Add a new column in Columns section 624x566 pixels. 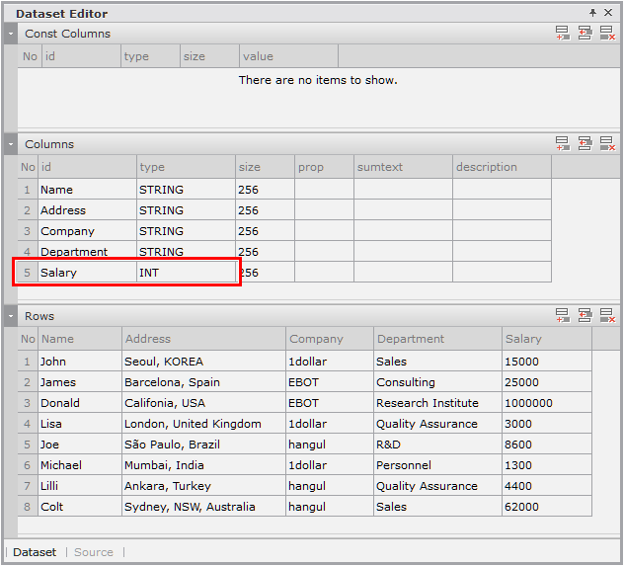pos(562,144)
